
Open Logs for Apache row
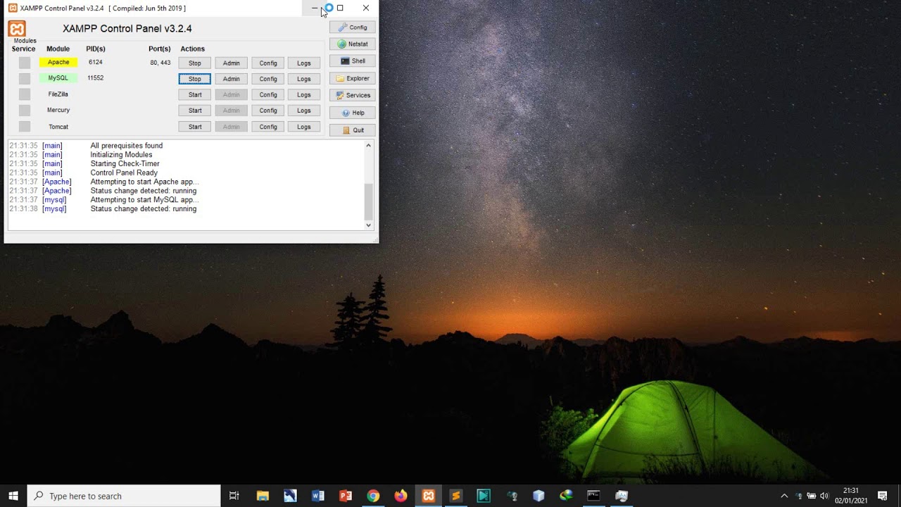coord(303,63)
